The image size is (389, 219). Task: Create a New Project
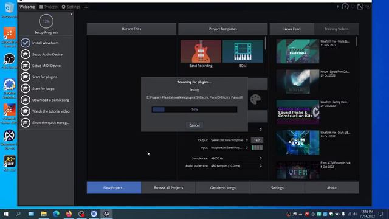114,188
